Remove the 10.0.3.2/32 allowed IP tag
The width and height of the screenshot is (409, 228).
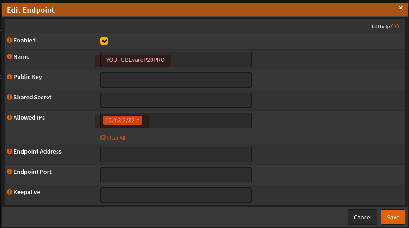tap(138, 121)
